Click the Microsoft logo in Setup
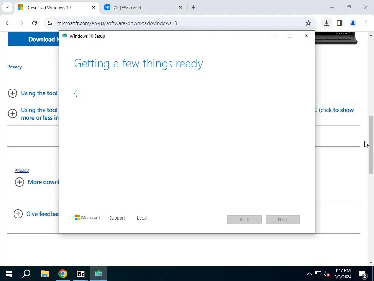 [87, 218]
